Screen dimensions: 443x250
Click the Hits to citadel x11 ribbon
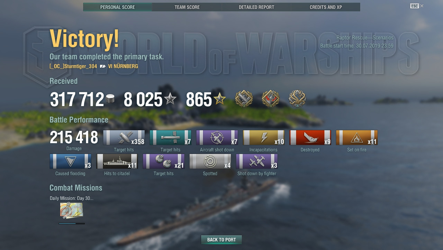(x=117, y=161)
